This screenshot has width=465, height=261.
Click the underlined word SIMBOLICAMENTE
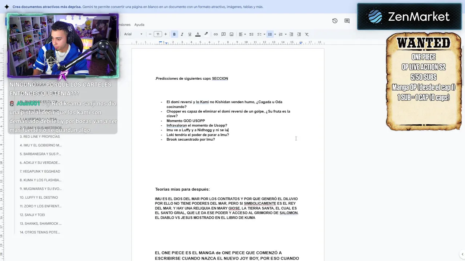click(x=260, y=204)
